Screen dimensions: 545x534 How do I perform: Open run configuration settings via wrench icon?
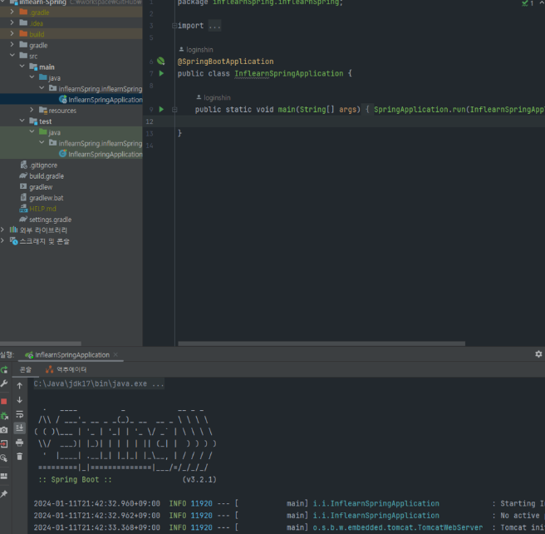(4, 383)
